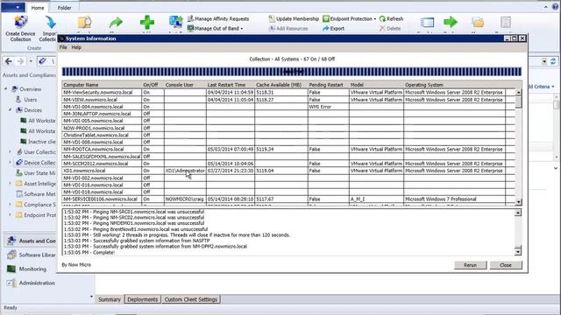Click the Import Collections icon
The image size is (561, 315).
click(x=51, y=22)
